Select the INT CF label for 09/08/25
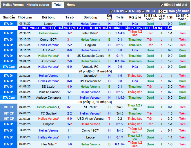191x148 pixels. (x=9, y=107)
